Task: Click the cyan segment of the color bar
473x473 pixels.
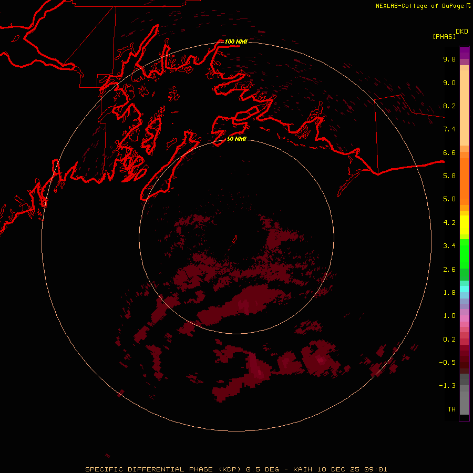Action: pyautogui.click(x=464, y=289)
